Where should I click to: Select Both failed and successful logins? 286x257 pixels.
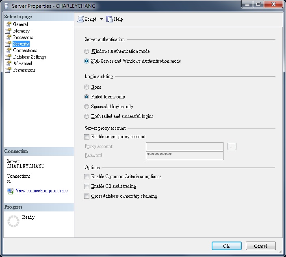pyautogui.click(x=87, y=117)
